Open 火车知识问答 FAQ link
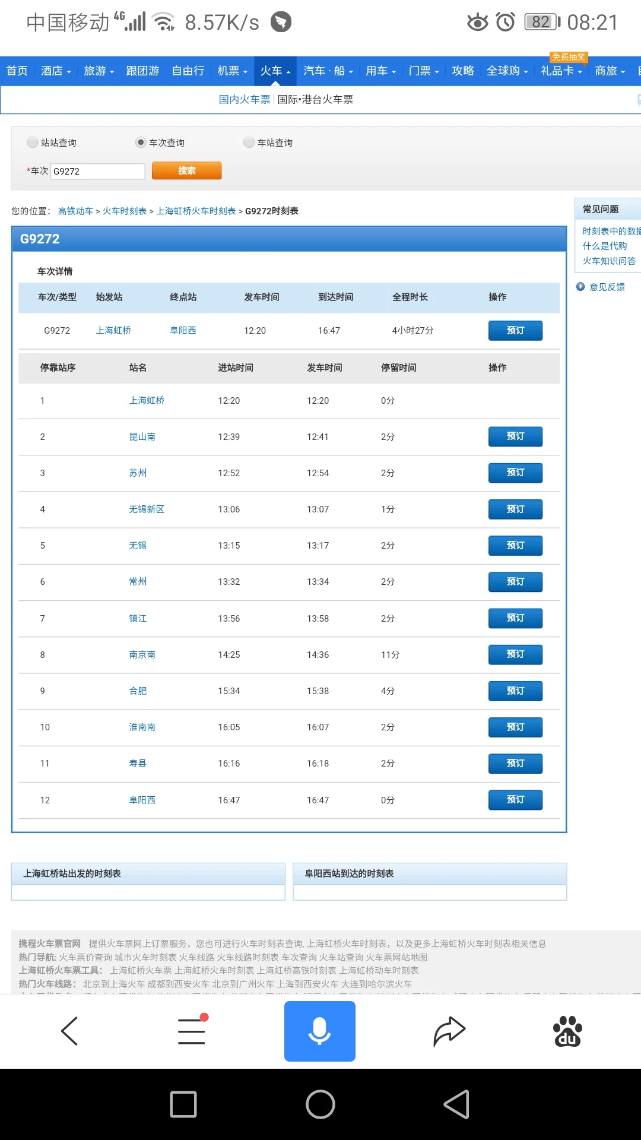 609,261
